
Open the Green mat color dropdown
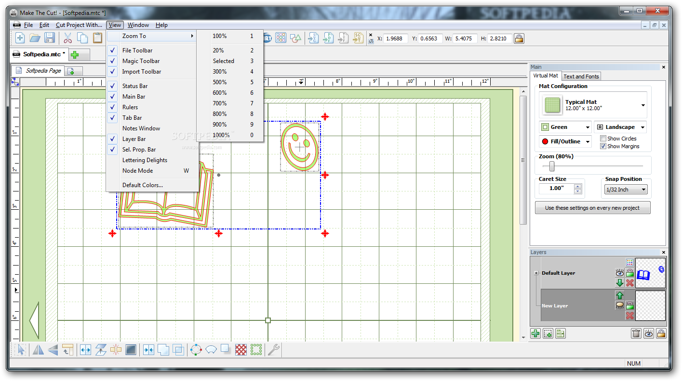[x=588, y=127]
